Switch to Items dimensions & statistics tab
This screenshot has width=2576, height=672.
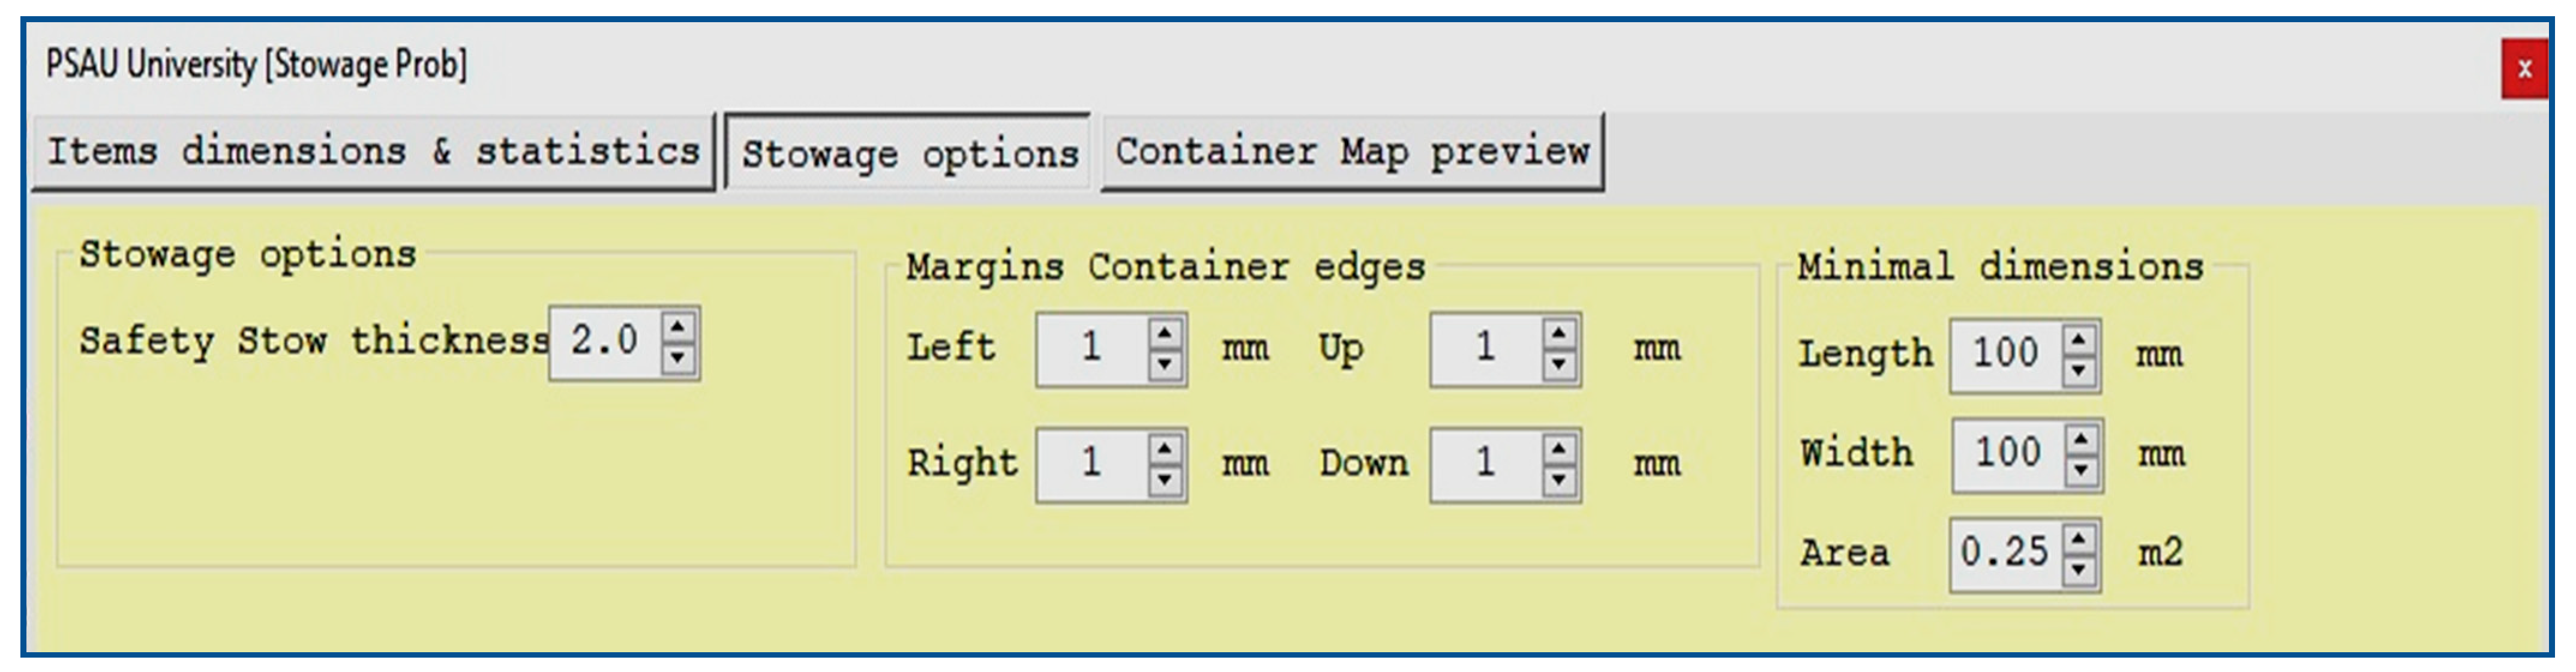click(373, 152)
